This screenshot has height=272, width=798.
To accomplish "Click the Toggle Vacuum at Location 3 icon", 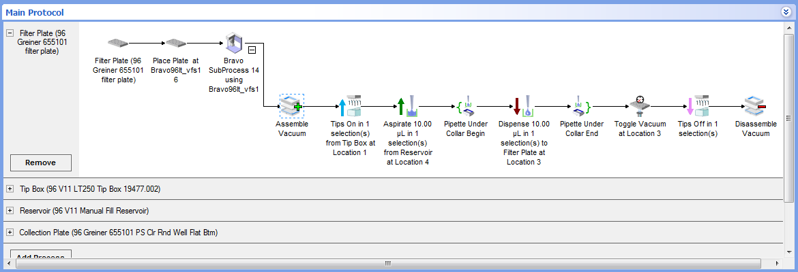I will tap(639, 106).
